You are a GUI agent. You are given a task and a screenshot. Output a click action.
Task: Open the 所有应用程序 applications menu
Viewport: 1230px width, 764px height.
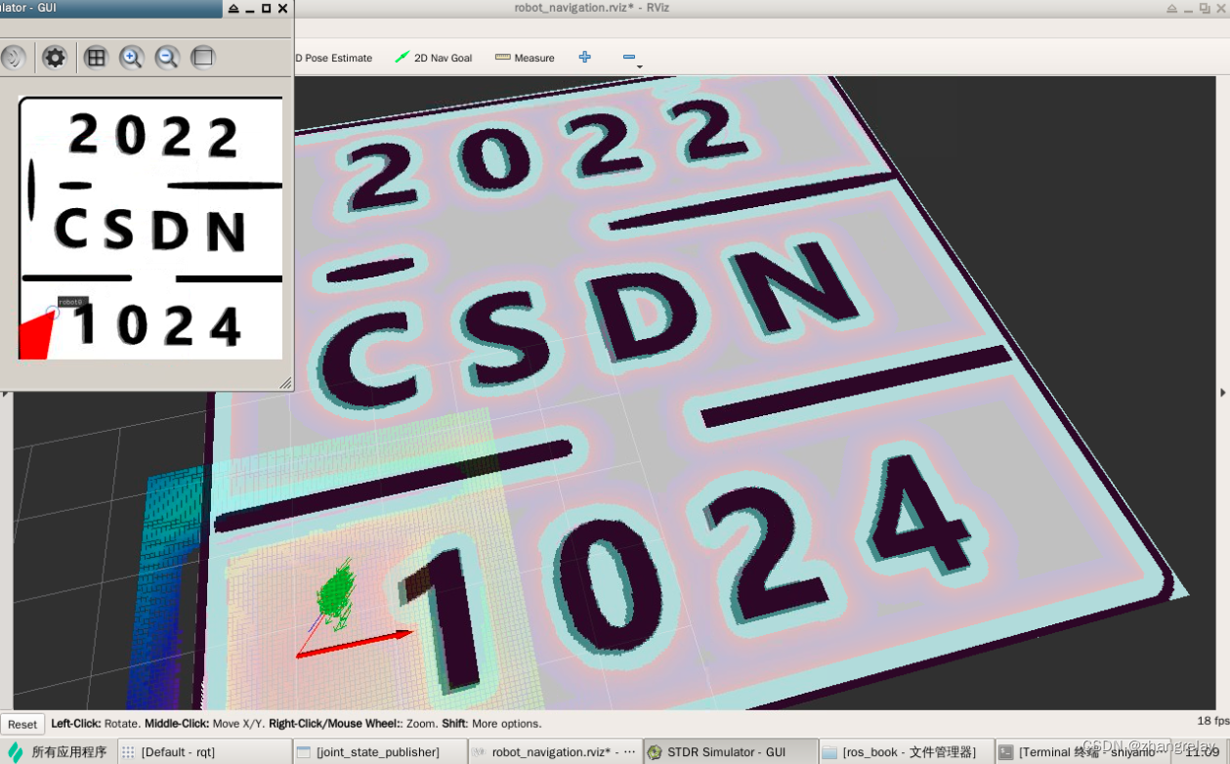58,752
